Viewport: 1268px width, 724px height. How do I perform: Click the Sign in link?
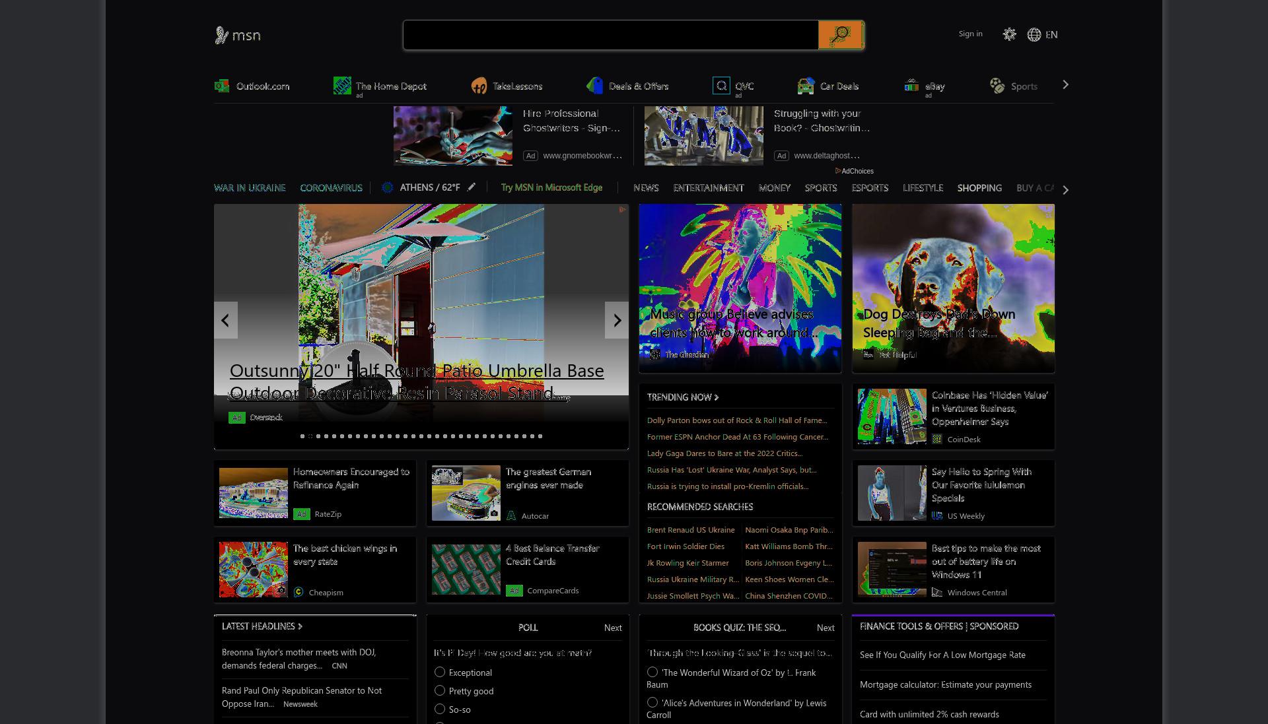tap(970, 34)
